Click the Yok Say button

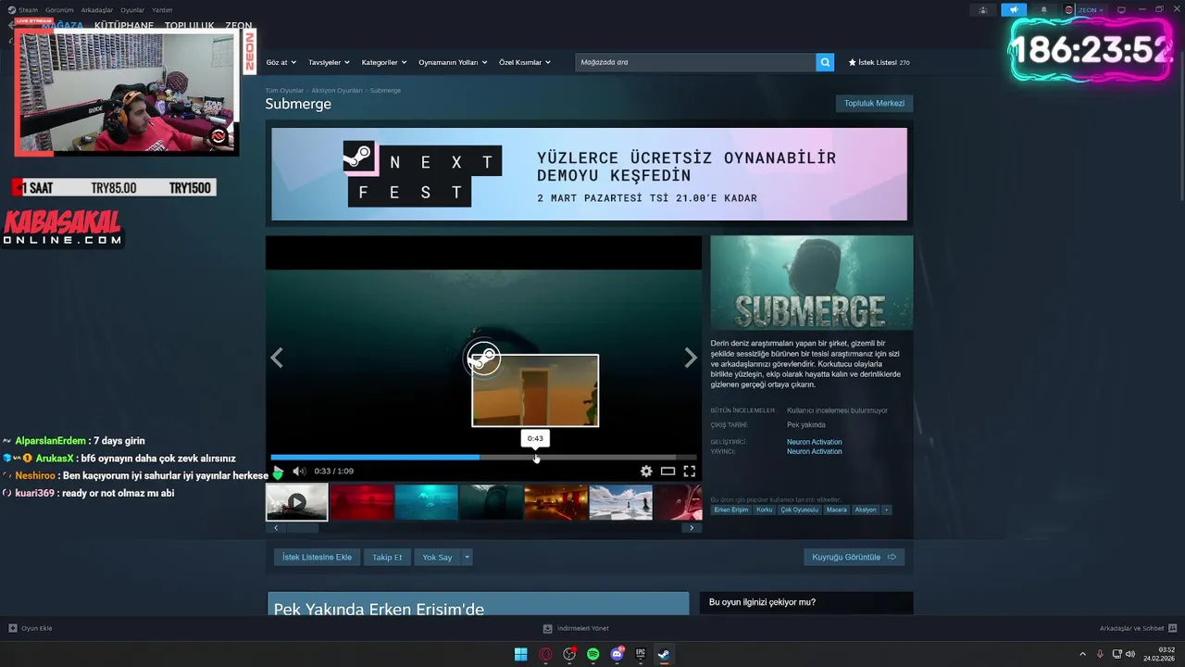(x=437, y=557)
